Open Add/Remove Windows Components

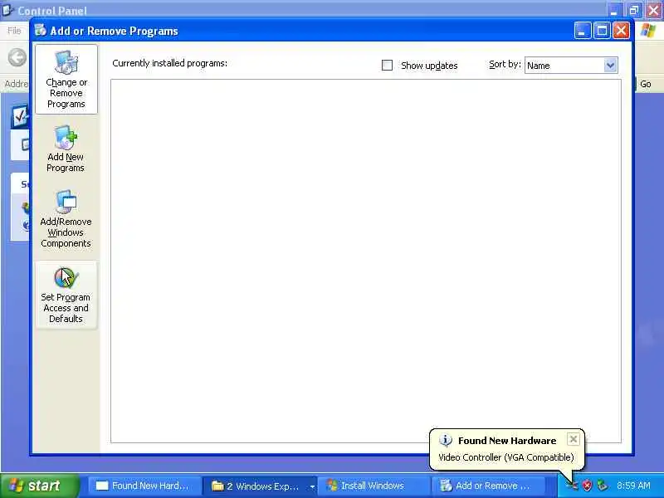point(66,219)
